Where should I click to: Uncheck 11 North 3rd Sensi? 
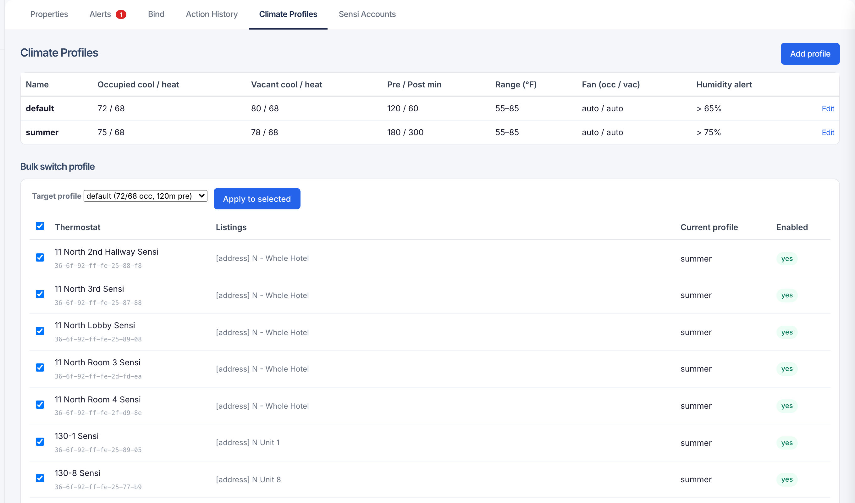point(40,294)
